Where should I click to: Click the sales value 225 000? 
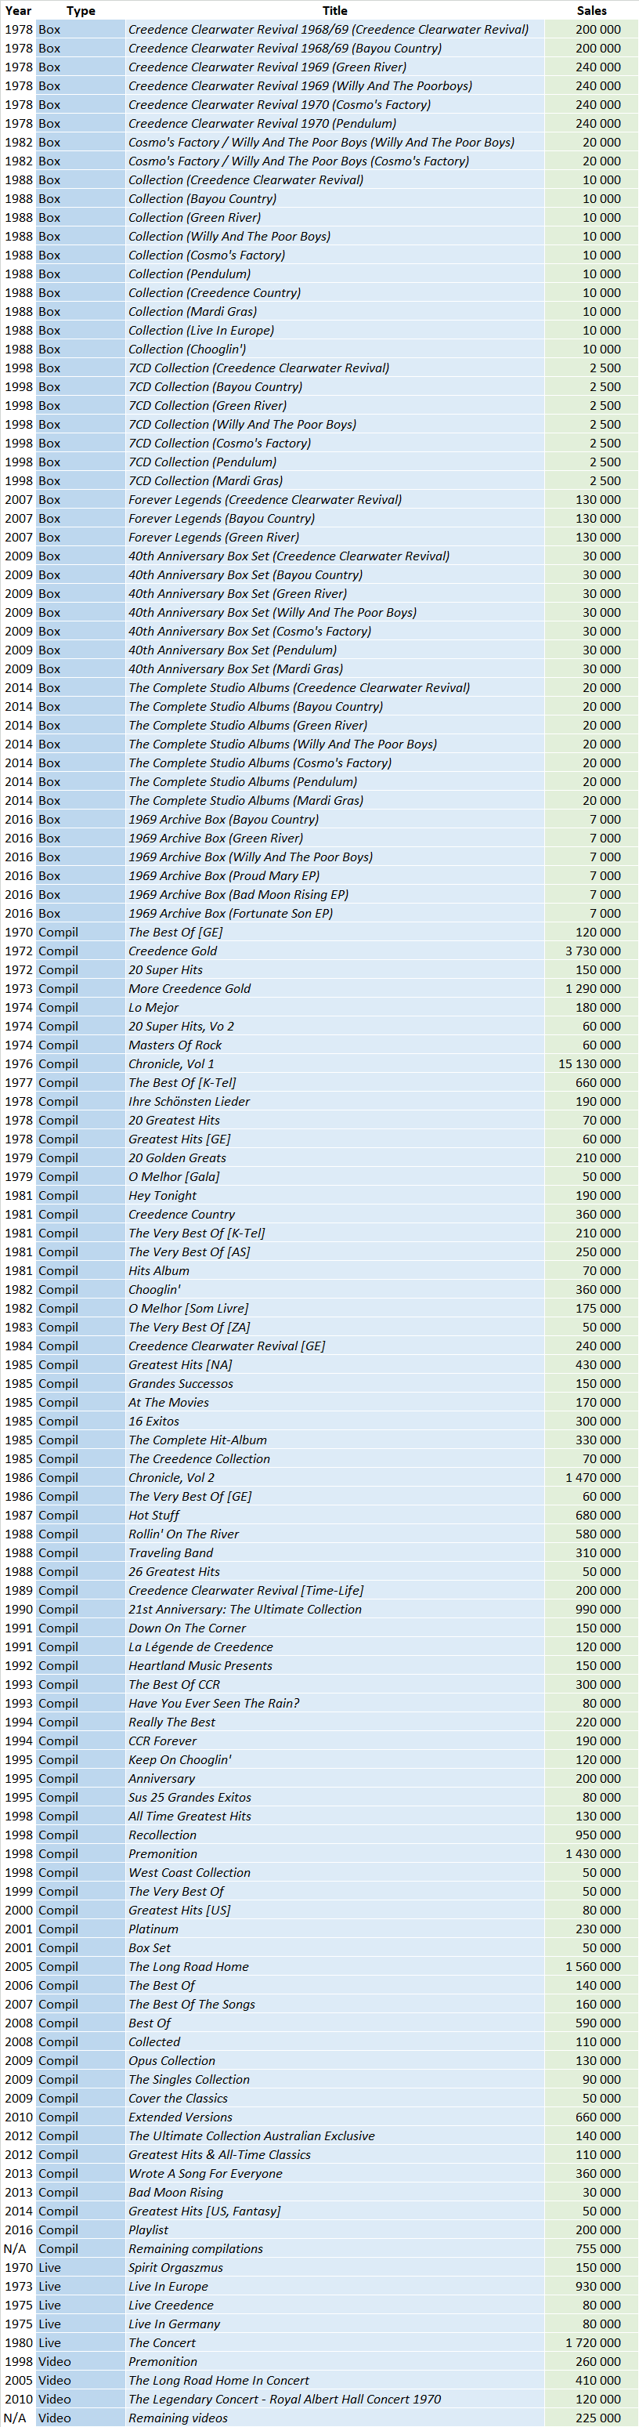point(597,2418)
